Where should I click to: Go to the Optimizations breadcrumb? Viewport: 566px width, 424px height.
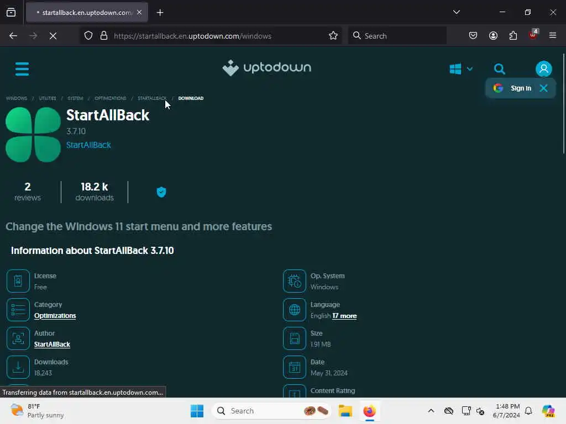pyautogui.click(x=110, y=98)
